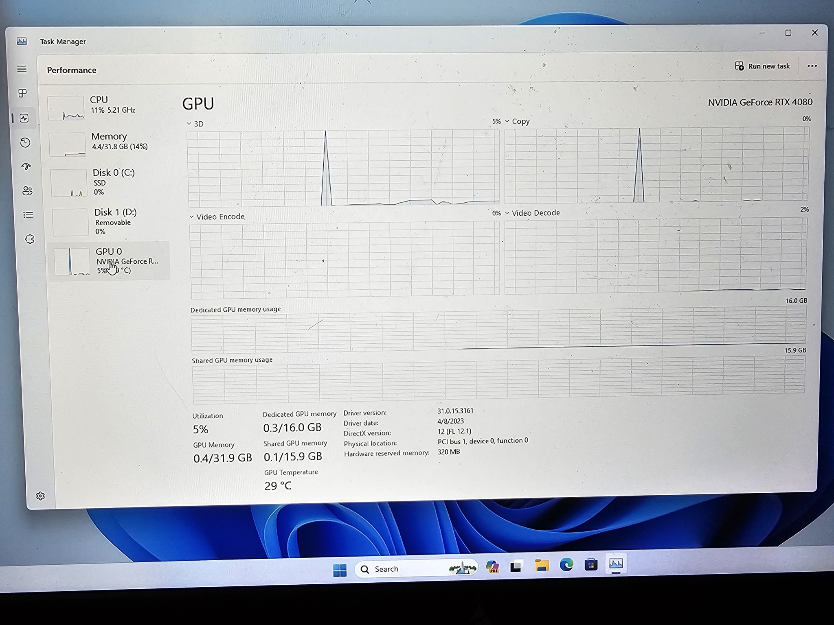The image size is (834, 625).
Task: Open the Startup apps sidebar icon
Action: pos(26,166)
